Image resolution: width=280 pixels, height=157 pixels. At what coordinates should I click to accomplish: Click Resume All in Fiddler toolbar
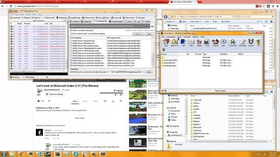(49, 18)
